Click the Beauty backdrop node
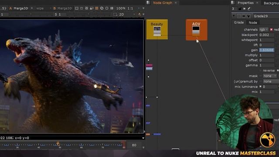The height and width of the screenshot is (157, 279). (157, 29)
